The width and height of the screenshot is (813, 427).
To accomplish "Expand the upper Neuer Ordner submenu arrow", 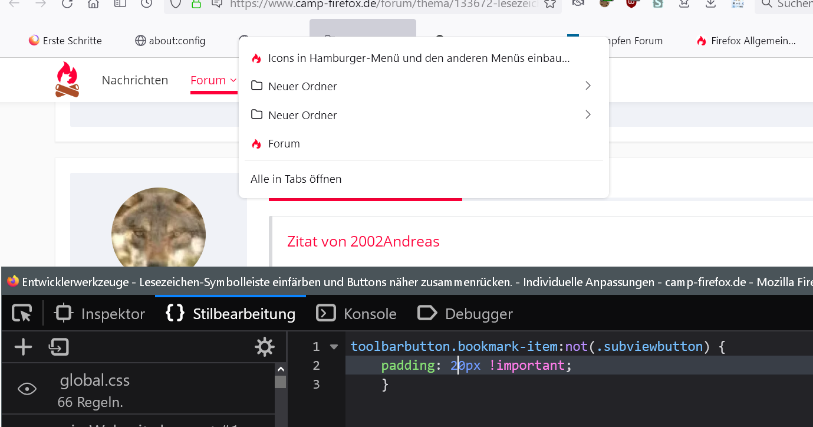I will point(588,86).
